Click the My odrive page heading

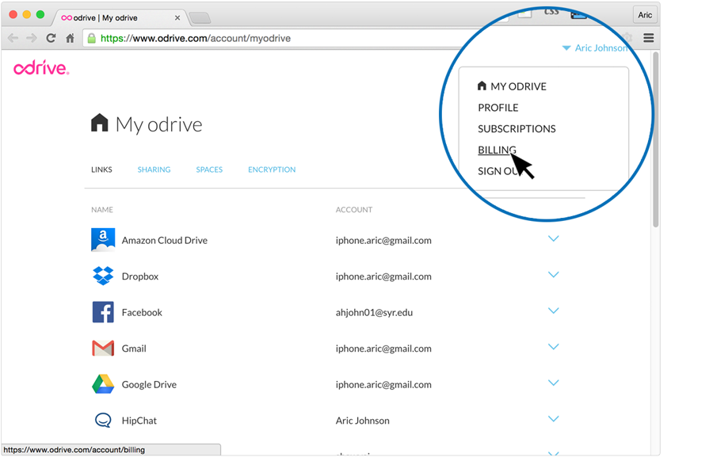click(x=158, y=124)
